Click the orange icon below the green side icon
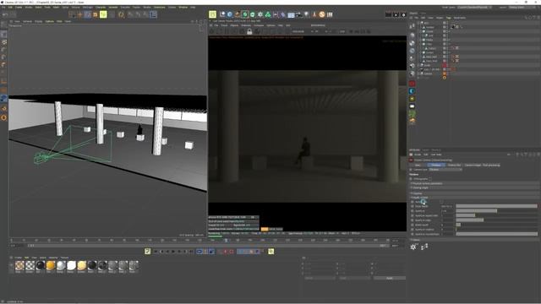Screen dimensions: 541x304 [x=413, y=121]
